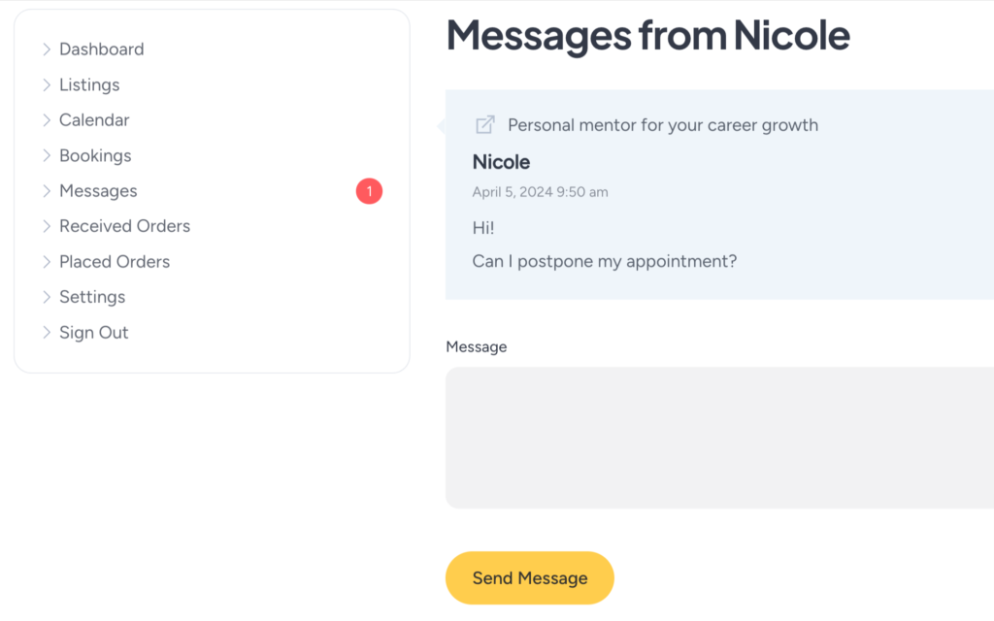The height and width of the screenshot is (621, 994).
Task: Click the chevron icon next to Dashboard
Action: (x=47, y=49)
